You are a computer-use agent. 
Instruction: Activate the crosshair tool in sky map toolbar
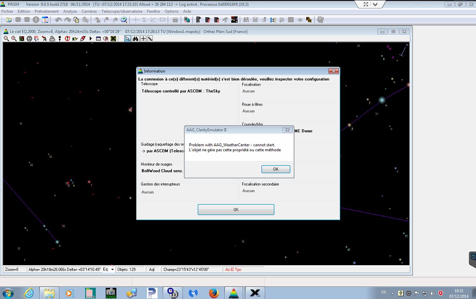click(x=143, y=39)
